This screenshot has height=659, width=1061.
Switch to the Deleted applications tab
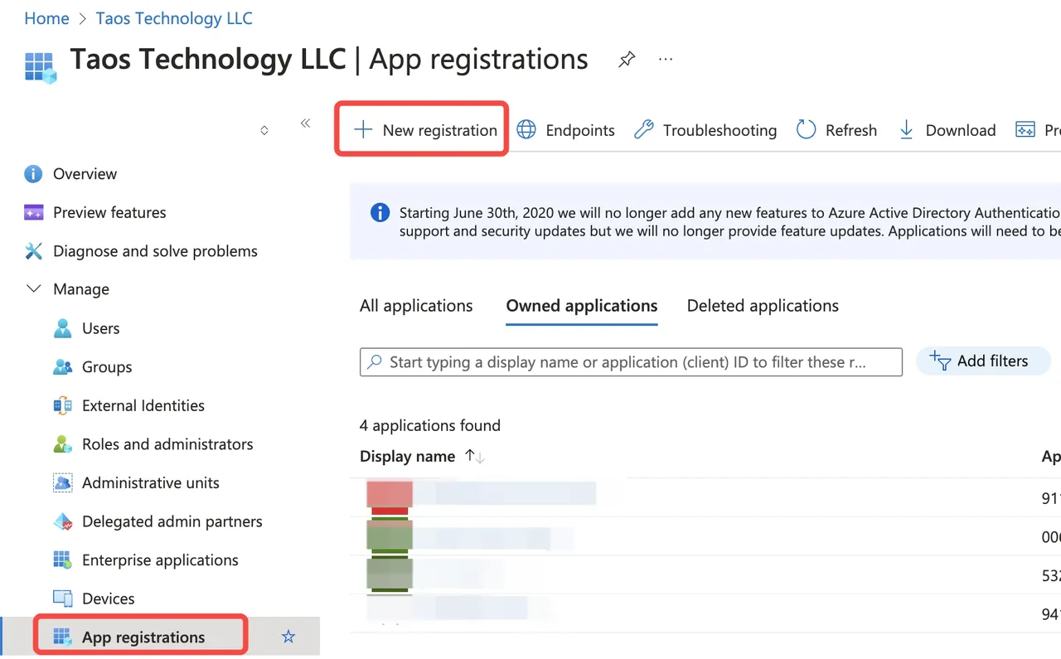point(763,306)
